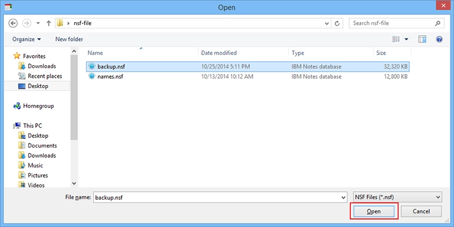
Task: Click the app icon in title bar
Action: [x=8, y=7]
